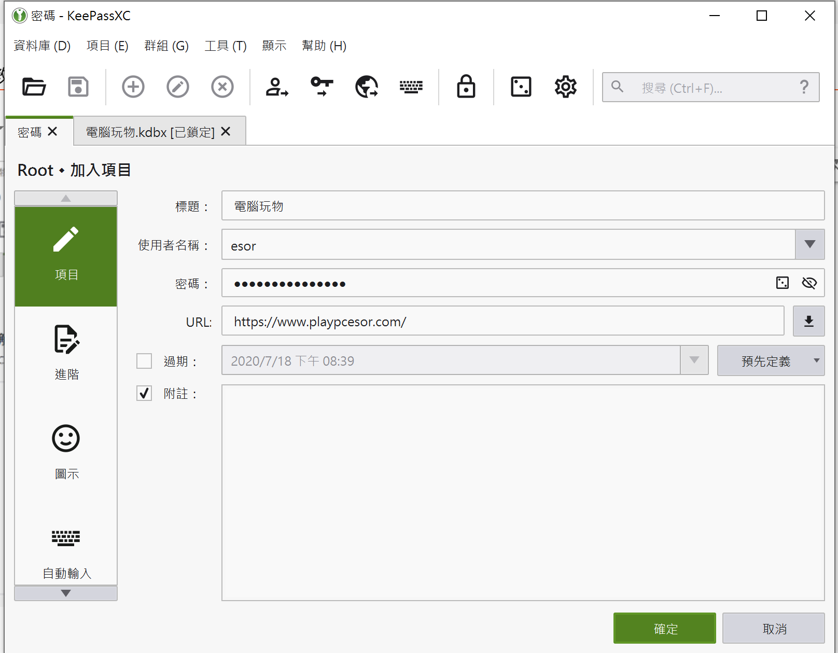Click the 標題 title input field
This screenshot has height=653, width=838.
(523, 206)
